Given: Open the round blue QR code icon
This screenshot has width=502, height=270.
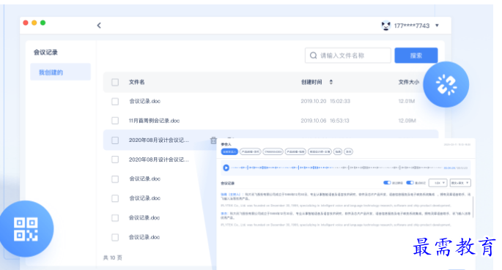Looking at the screenshot, I should click(26, 229).
